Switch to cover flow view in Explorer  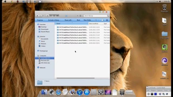(x=57, y=16)
